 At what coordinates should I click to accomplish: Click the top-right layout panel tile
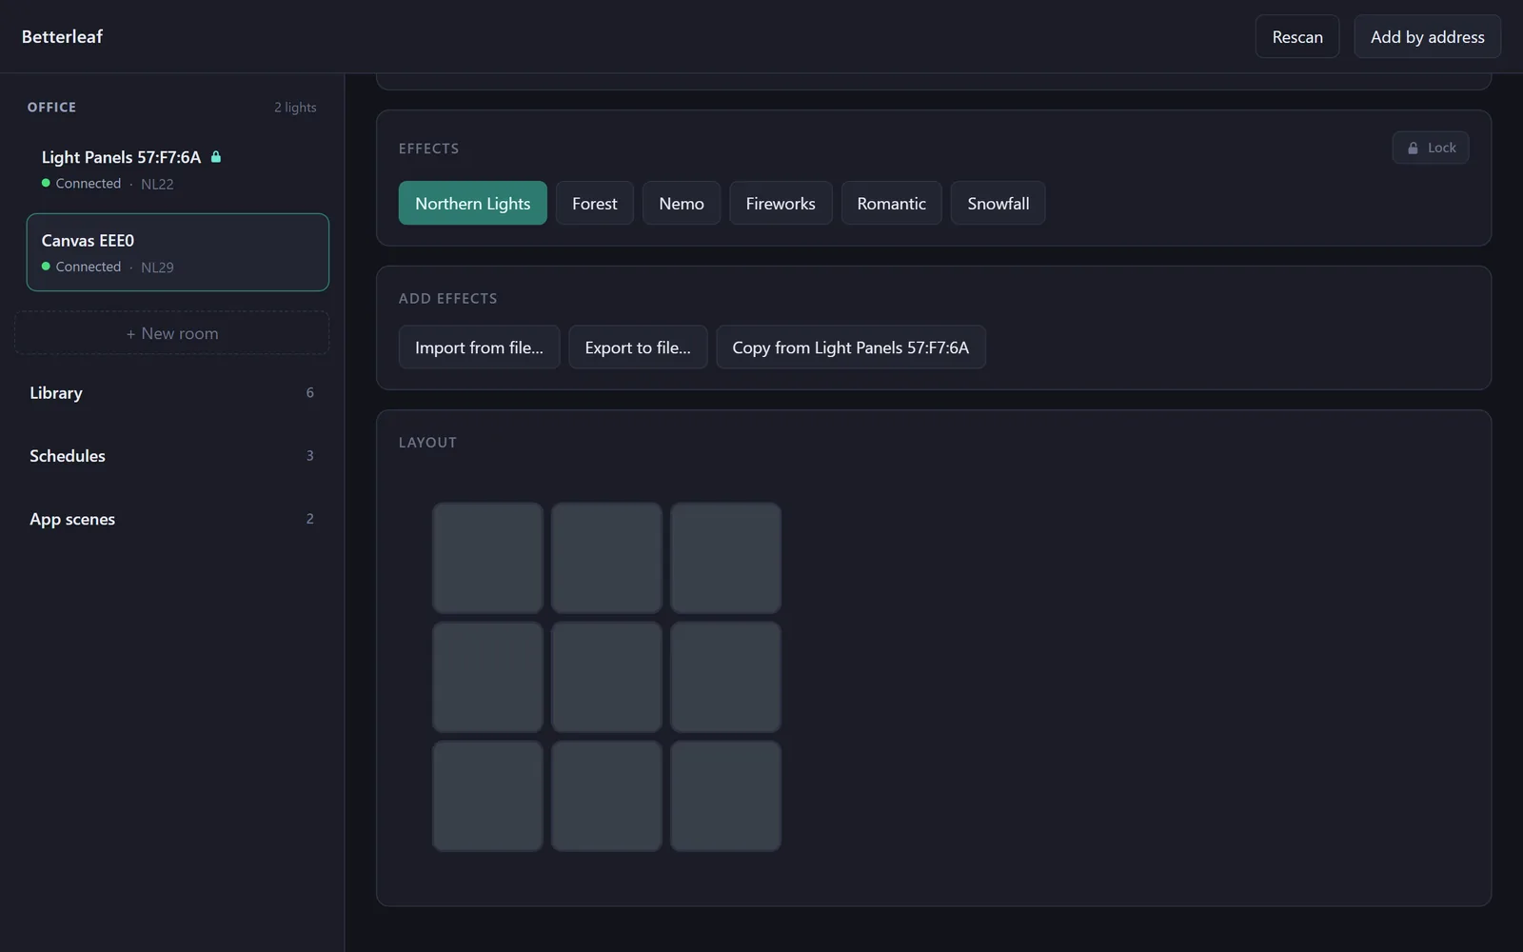click(725, 558)
